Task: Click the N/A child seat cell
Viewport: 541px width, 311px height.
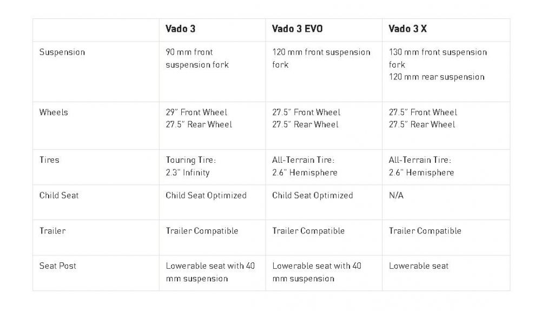Action: (396, 195)
